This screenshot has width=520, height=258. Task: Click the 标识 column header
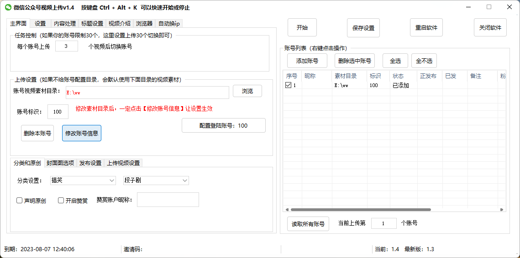point(378,76)
